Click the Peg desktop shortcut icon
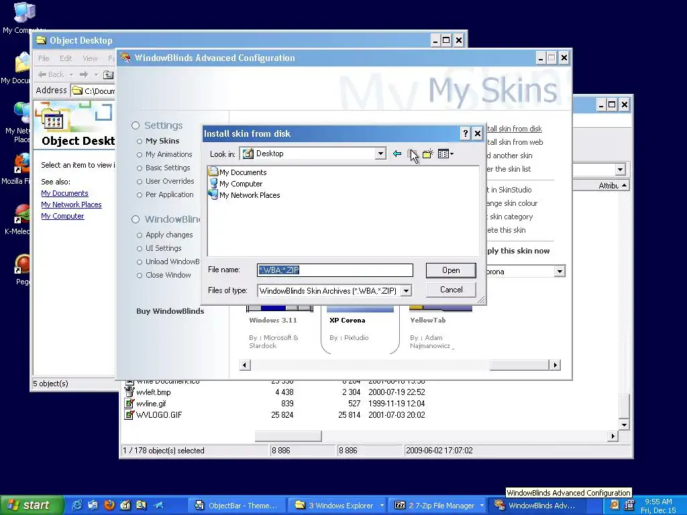 21,270
